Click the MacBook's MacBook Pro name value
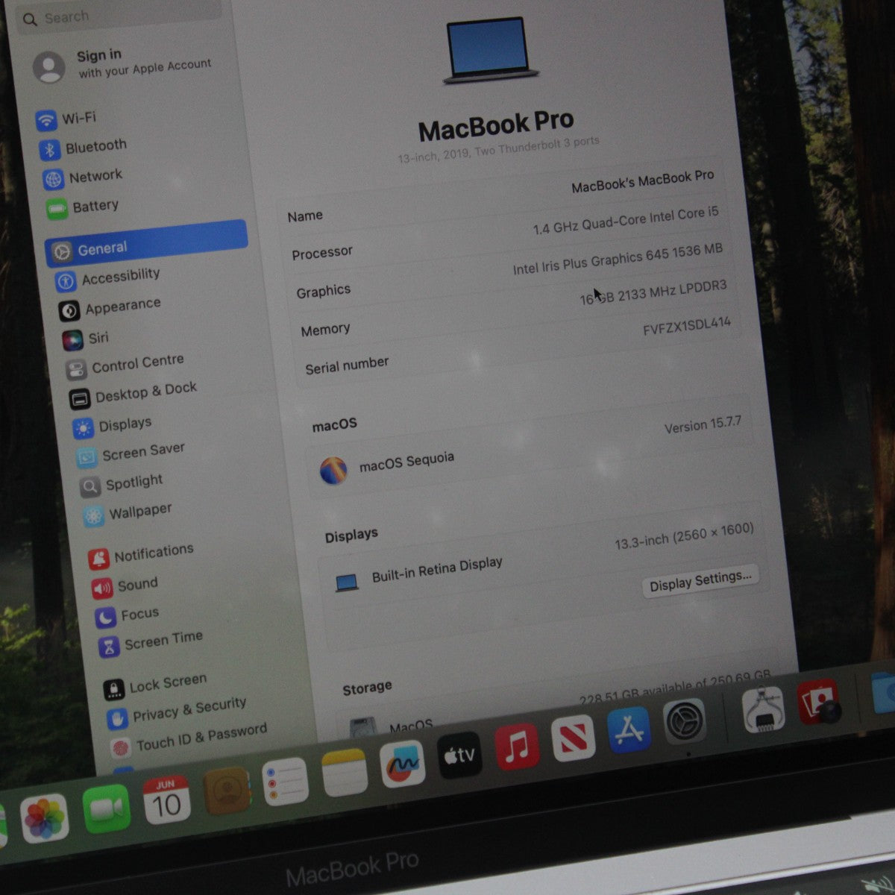This screenshot has width=895, height=895. coord(643,181)
